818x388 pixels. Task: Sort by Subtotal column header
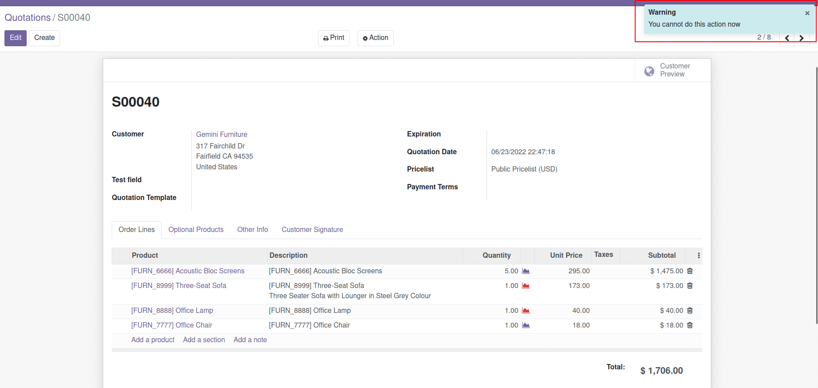pyautogui.click(x=653, y=256)
